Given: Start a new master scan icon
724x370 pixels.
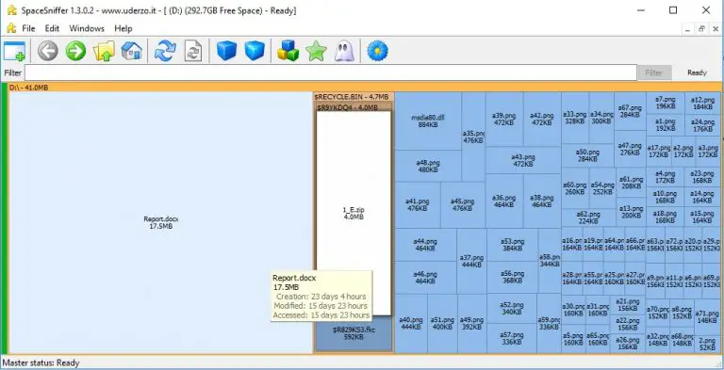Looking at the screenshot, I should tap(165, 51).
